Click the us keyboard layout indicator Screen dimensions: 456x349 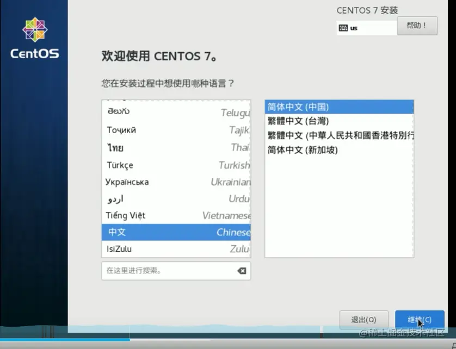pyautogui.click(x=367, y=28)
